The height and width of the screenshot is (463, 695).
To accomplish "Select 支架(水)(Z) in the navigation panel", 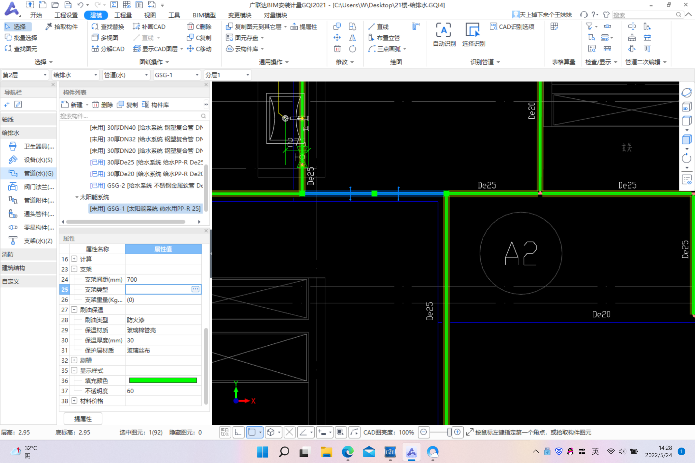I will point(31,241).
